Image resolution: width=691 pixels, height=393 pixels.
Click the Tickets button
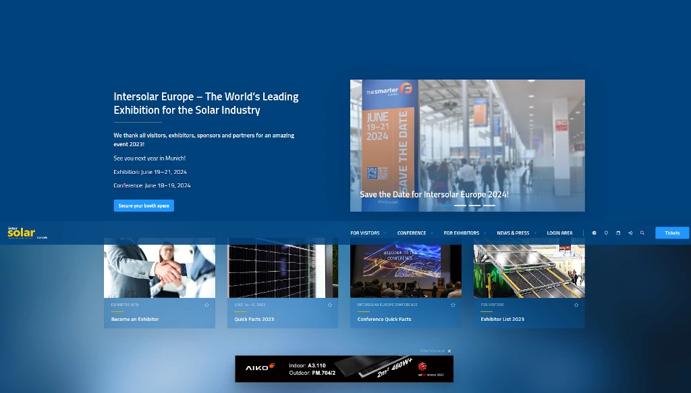(x=672, y=233)
